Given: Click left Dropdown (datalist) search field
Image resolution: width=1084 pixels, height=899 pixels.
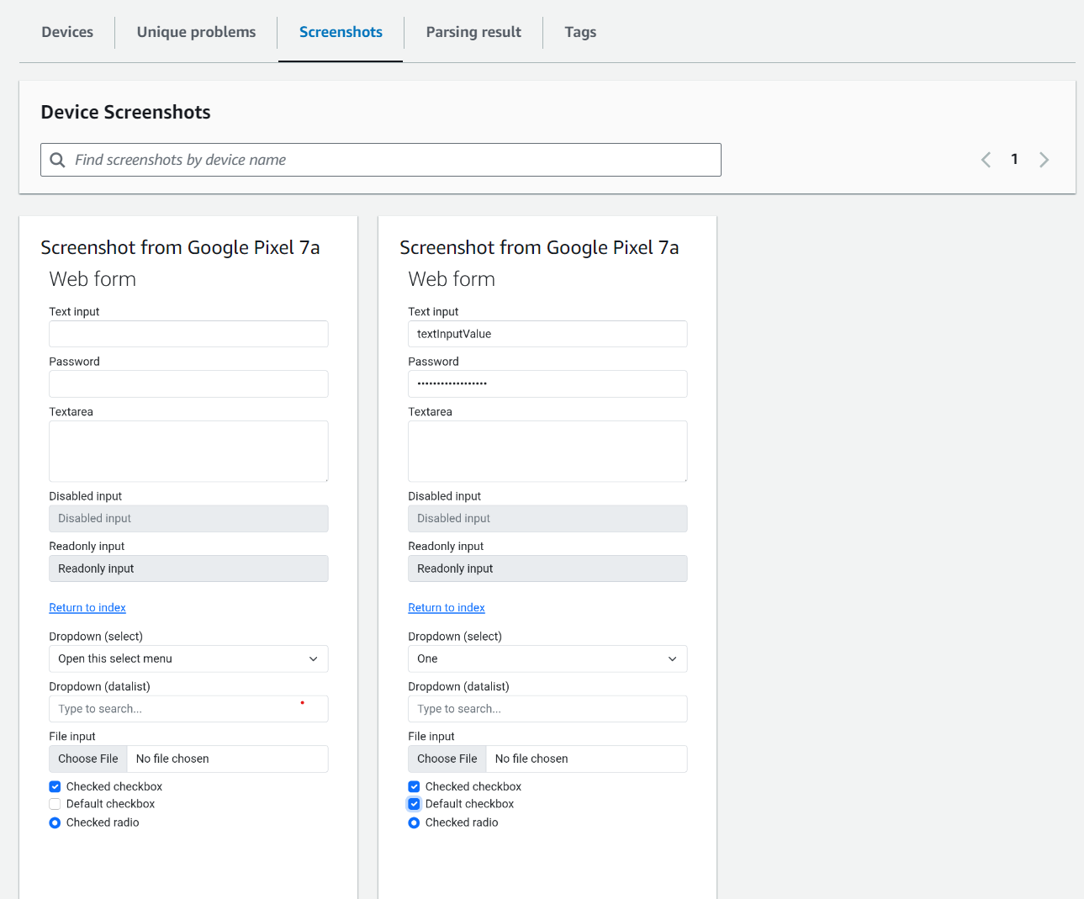Looking at the screenshot, I should [x=188, y=709].
